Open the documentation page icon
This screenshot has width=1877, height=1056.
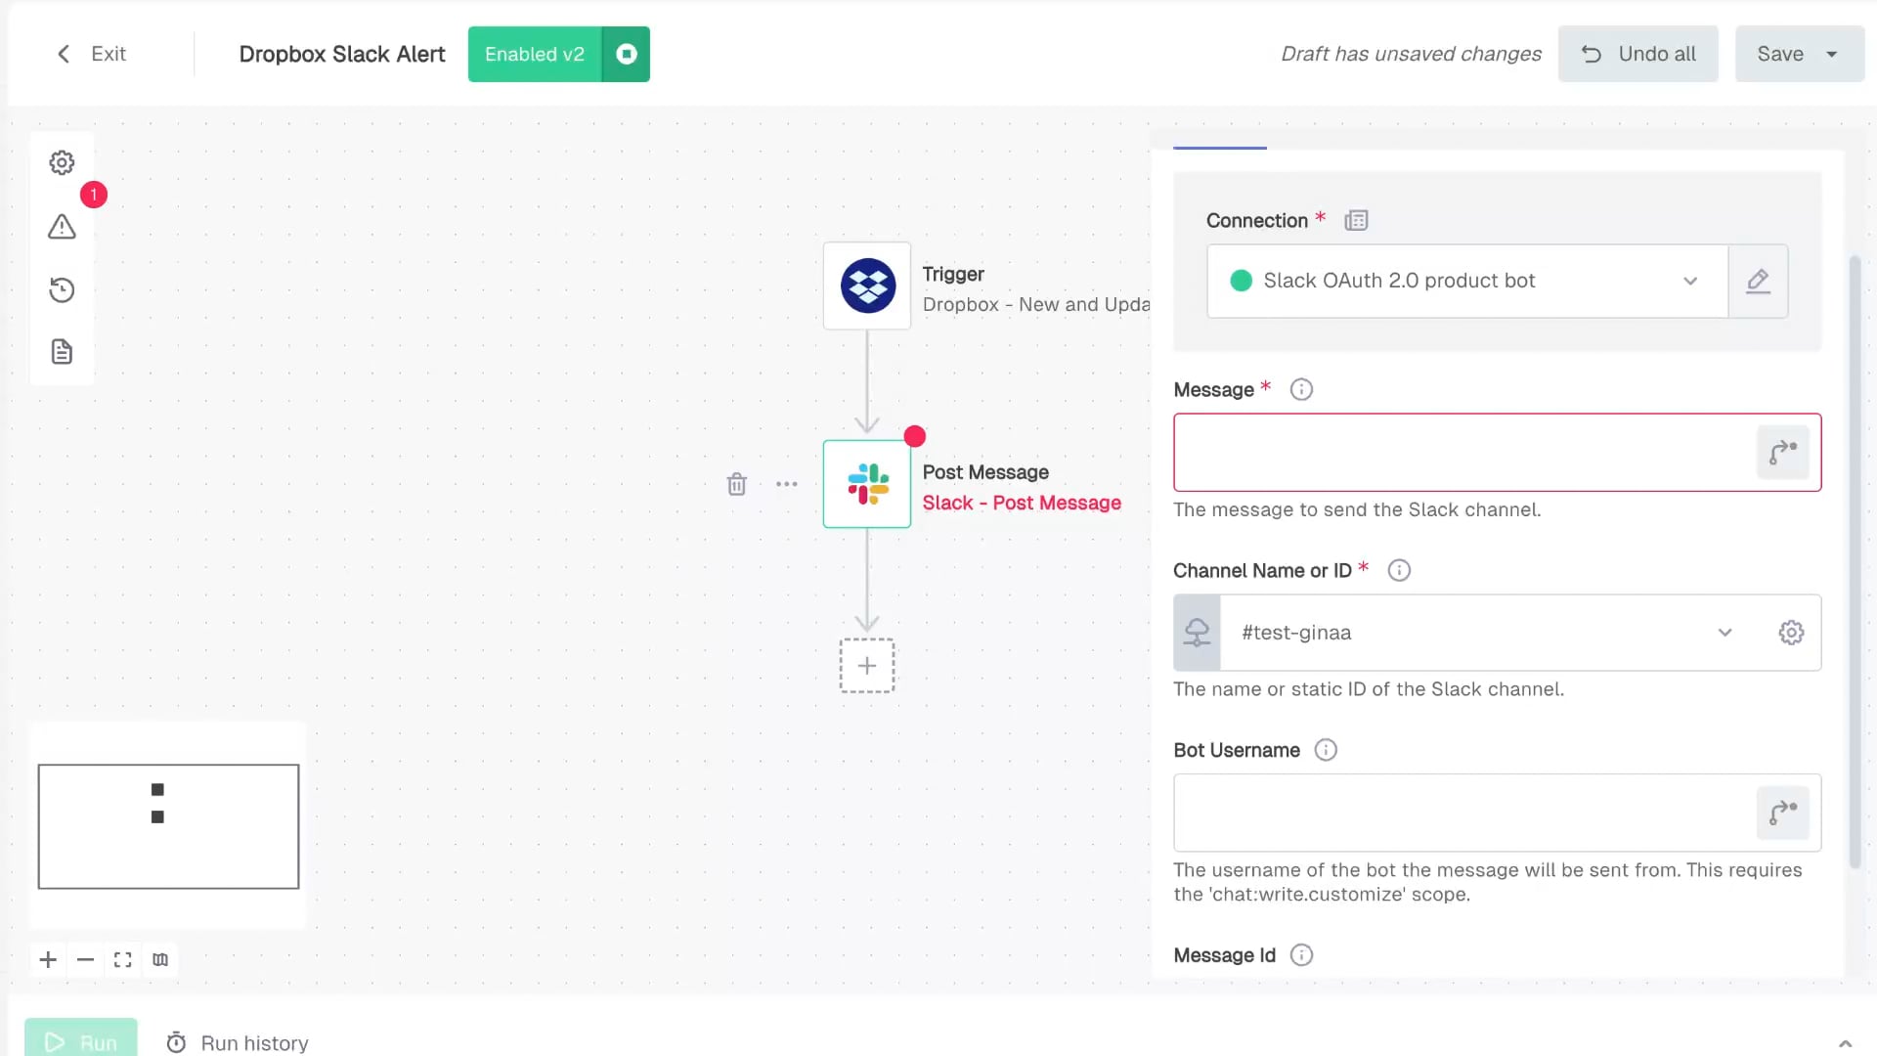coord(62,352)
